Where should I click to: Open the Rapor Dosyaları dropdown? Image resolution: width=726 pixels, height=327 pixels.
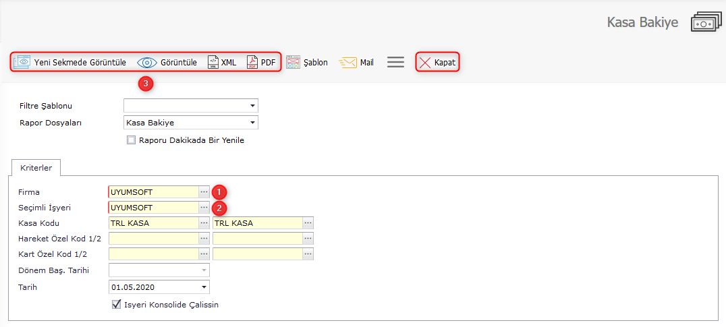[252, 123]
